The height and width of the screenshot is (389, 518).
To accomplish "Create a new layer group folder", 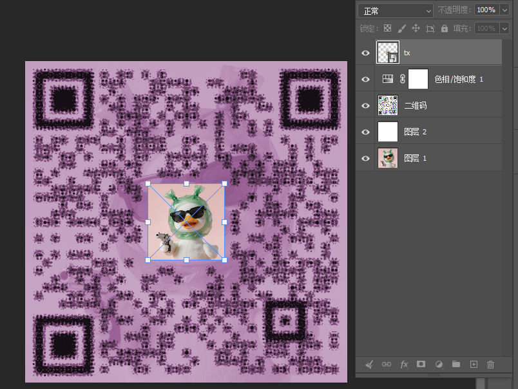I will tap(456, 364).
